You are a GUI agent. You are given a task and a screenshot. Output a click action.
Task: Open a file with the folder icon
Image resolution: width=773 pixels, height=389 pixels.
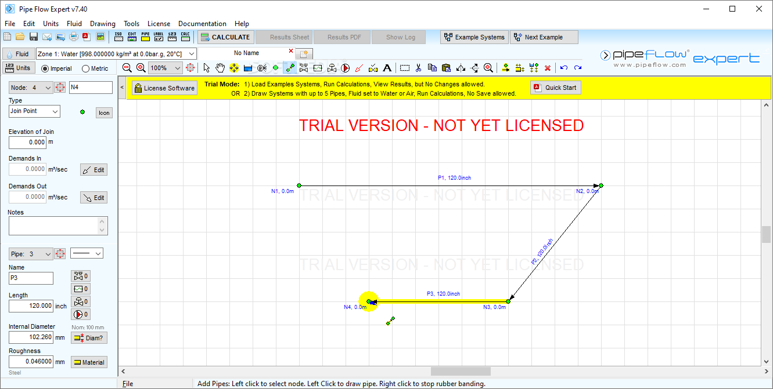[20, 37]
